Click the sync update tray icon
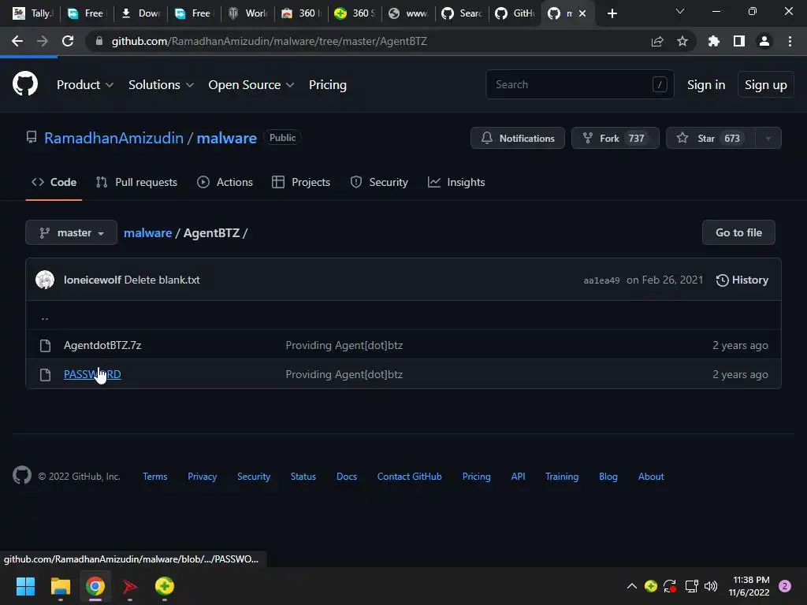 (670, 586)
